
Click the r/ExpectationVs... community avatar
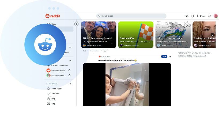click(48, 76)
